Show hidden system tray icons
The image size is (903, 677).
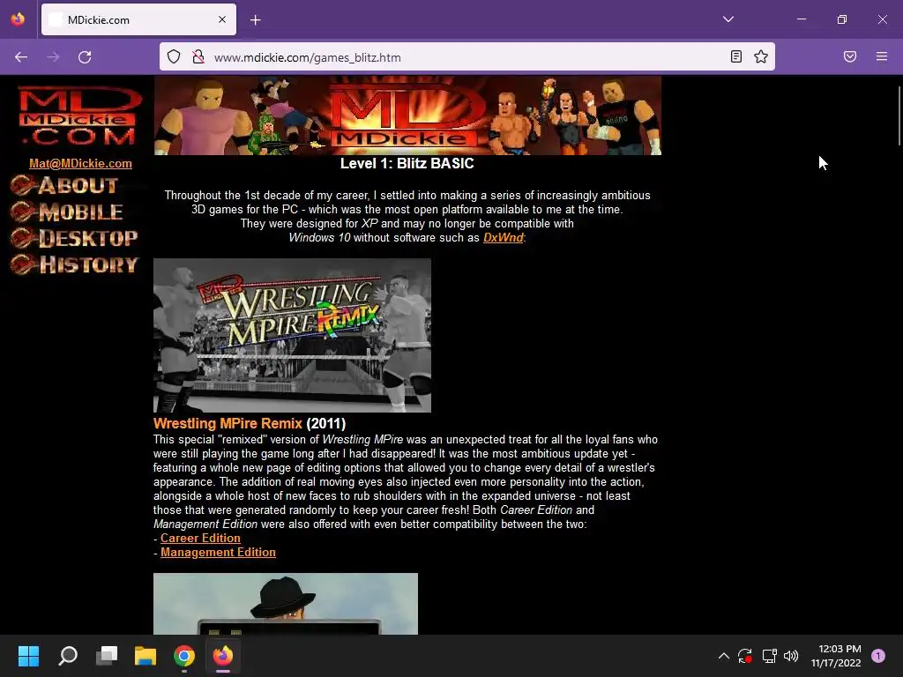tap(724, 656)
